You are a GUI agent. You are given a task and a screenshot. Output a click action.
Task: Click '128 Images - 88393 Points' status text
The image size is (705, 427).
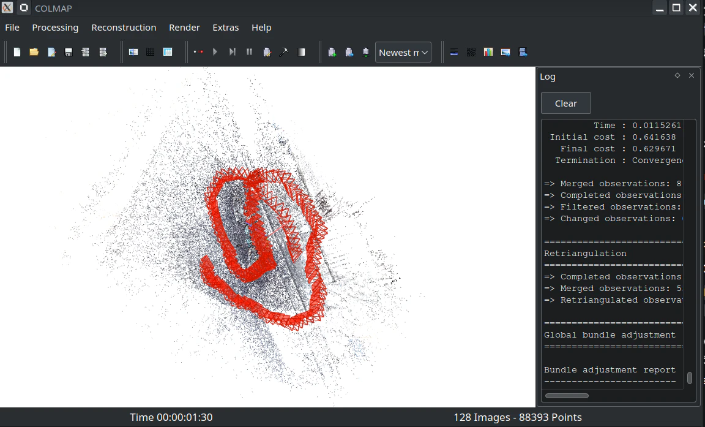click(x=518, y=418)
